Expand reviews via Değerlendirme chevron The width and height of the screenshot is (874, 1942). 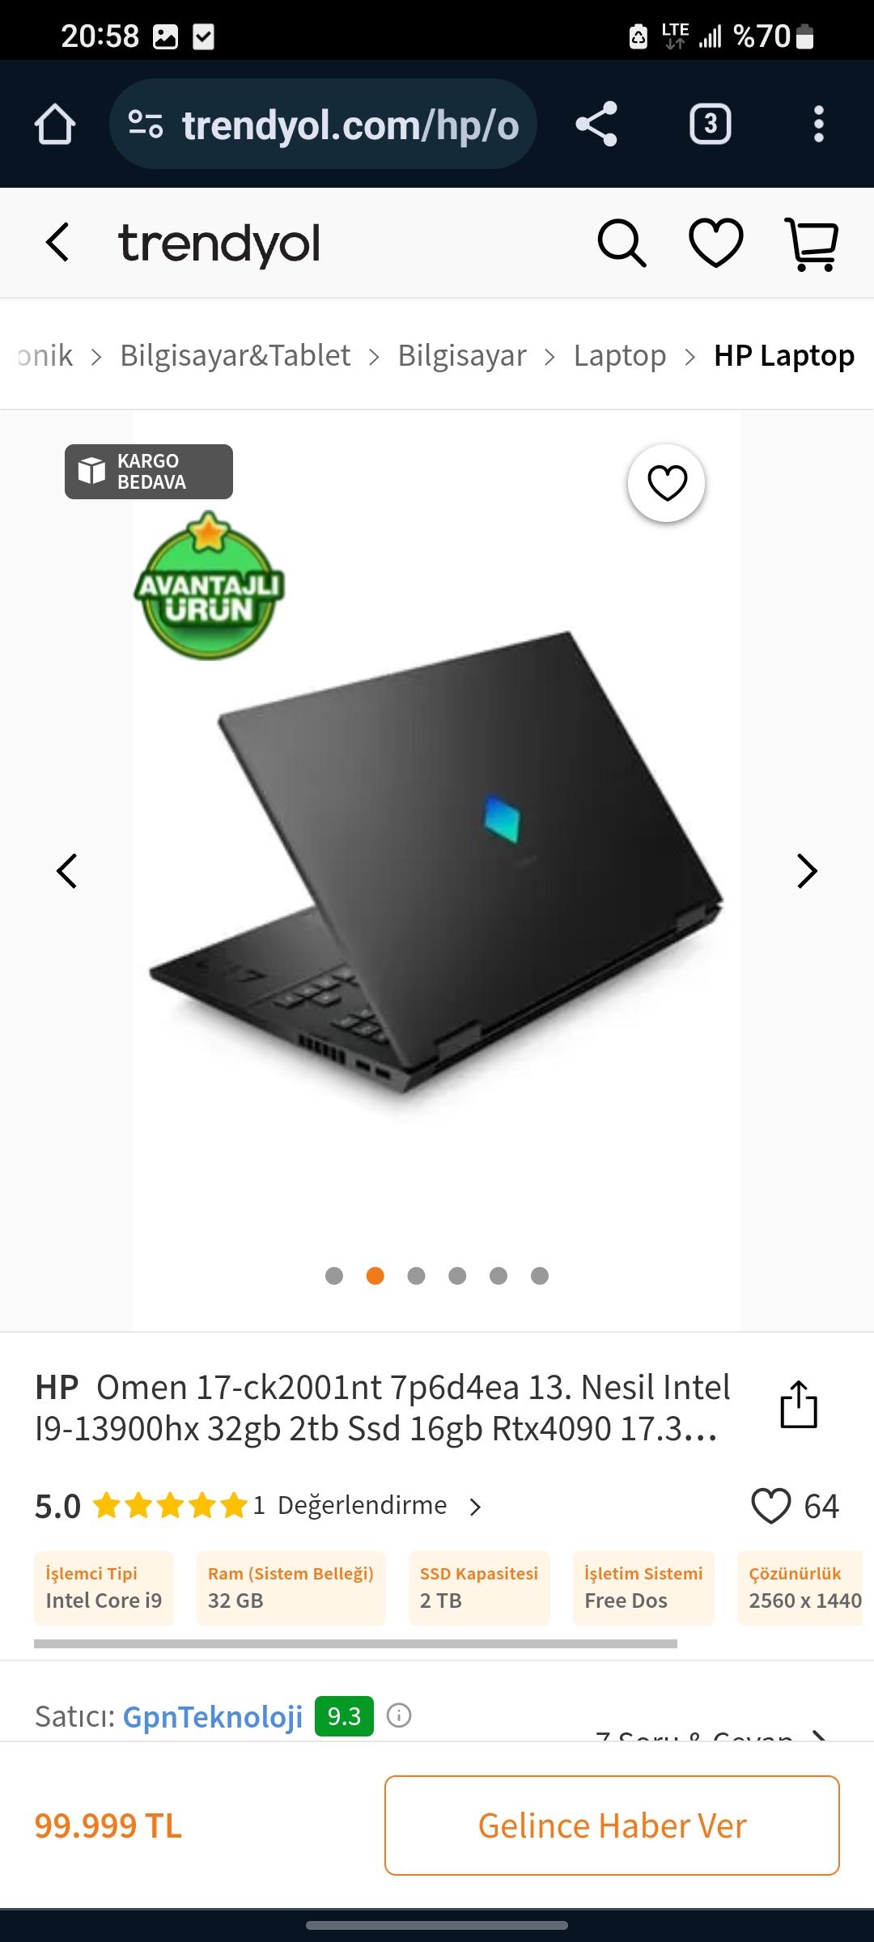pyautogui.click(x=476, y=1507)
